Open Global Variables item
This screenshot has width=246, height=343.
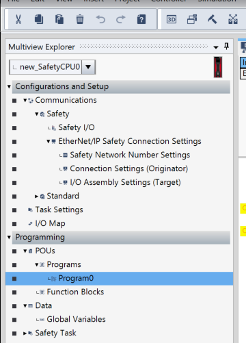coord(76,319)
